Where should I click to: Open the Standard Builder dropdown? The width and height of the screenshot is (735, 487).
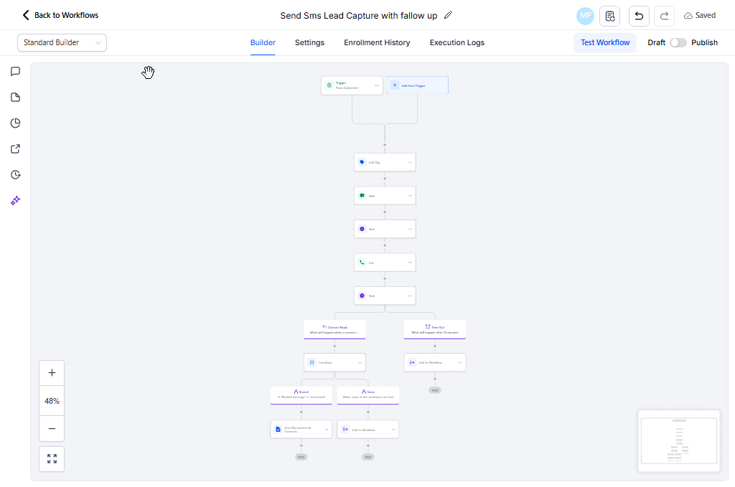(x=62, y=42)
